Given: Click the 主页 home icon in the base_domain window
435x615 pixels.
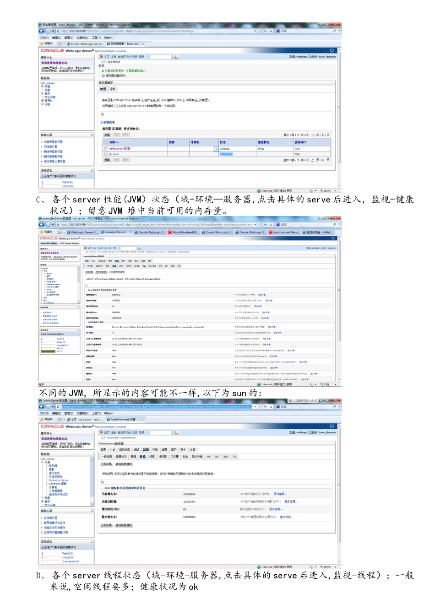Looking at the screenshot, I should [102, 57].
